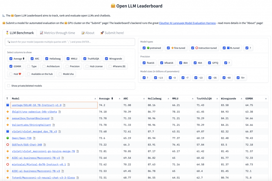Sort by the ARC column arrow
The height and width of the screenshot is (181, 272).
point(144,99)
